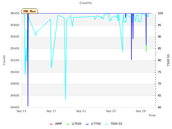Click the 35200 left axis value

[15, 60]
